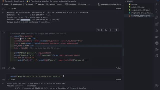Open the Testing flask view
Screen dimensions: 160x90
157,30
